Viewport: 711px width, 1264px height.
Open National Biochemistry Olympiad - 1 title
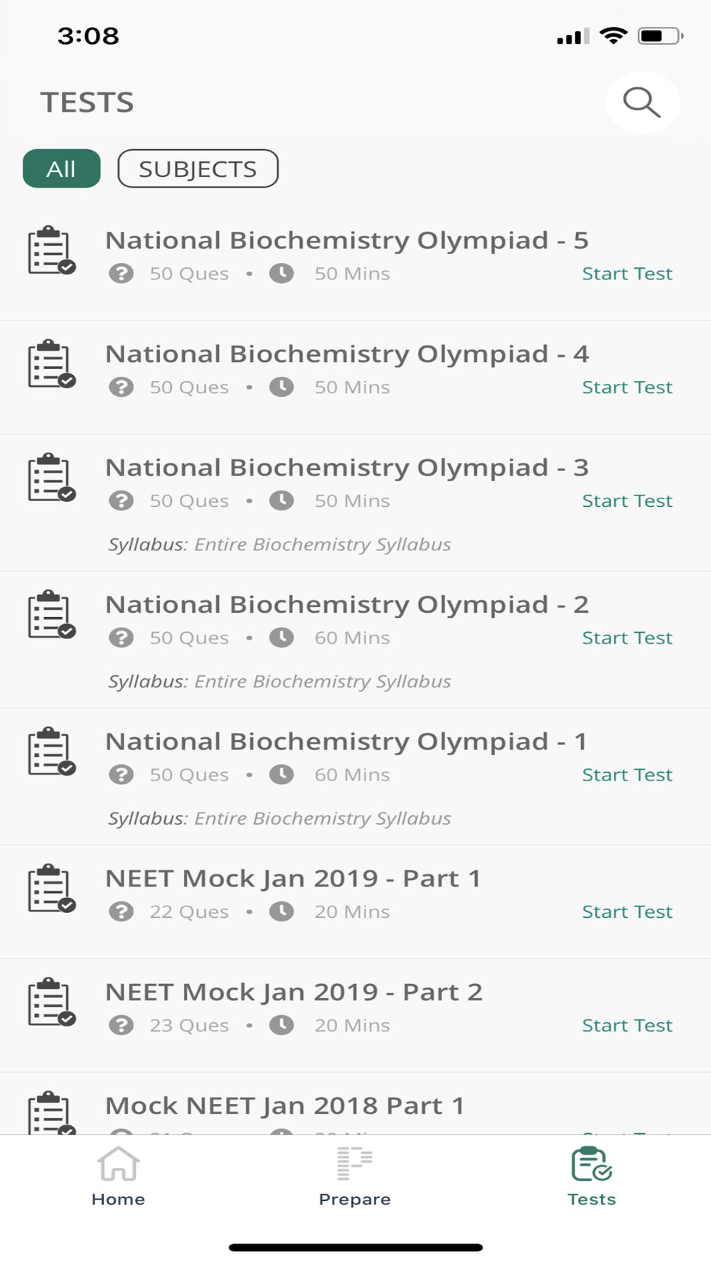pyautogui.click(x=346, y=741)
